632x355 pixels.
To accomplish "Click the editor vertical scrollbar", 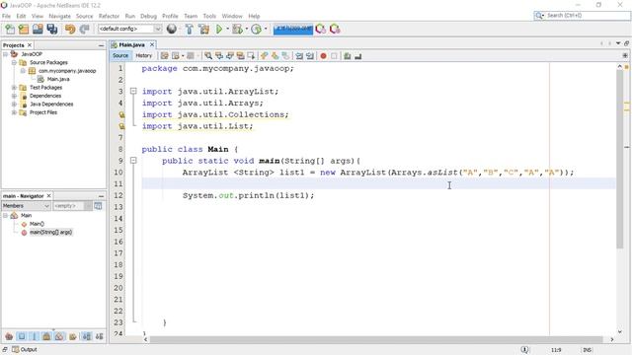I will click(620, 160).
